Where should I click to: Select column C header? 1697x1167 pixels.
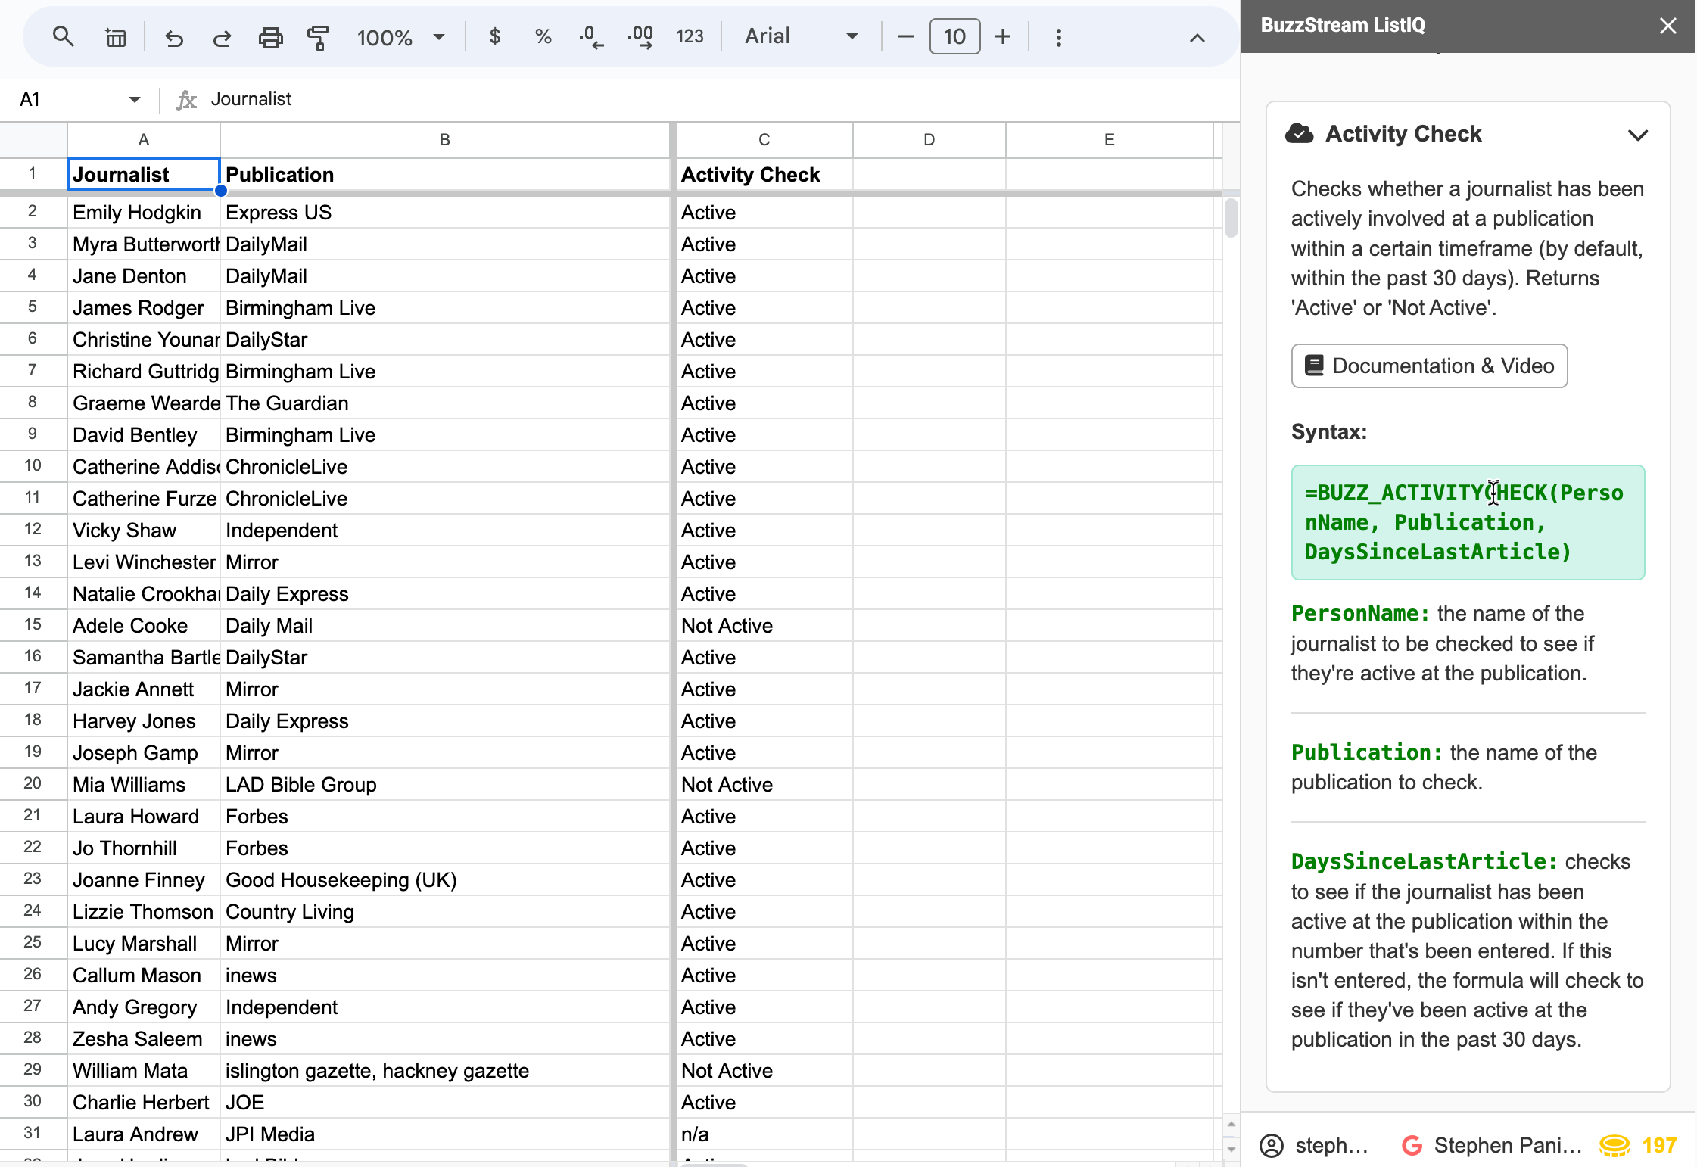coord(764,139)
